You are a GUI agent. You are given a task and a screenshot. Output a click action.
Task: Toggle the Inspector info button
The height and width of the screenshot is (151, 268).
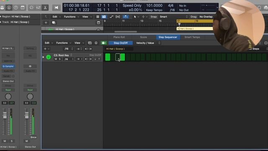(x=9, y=8)
